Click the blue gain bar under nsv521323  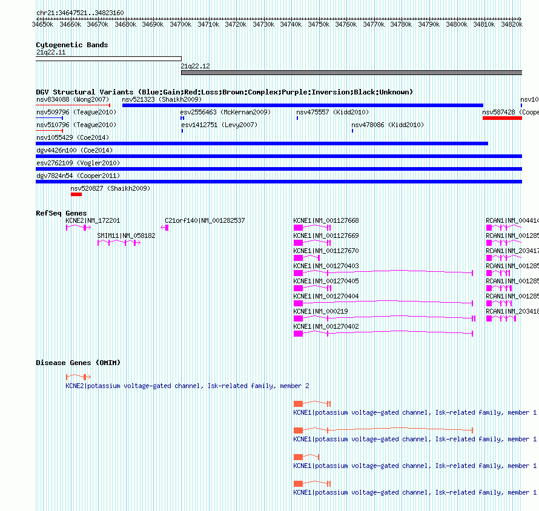[x=303, y=105]
